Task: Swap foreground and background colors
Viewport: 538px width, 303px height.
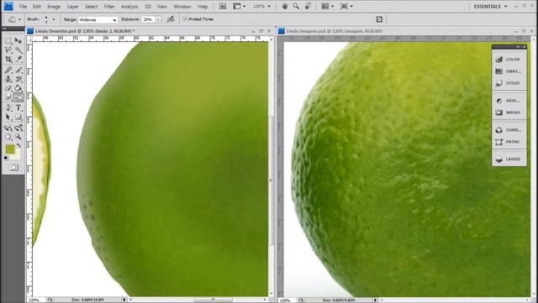Action: (18, 146)
